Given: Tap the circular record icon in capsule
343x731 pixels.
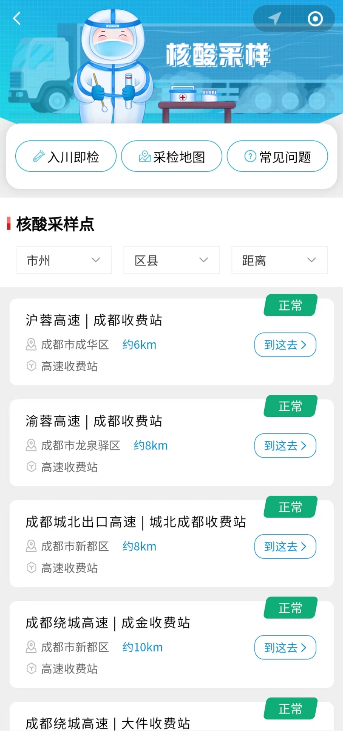Looking at the screenshot, I should (x=315, y=19).
